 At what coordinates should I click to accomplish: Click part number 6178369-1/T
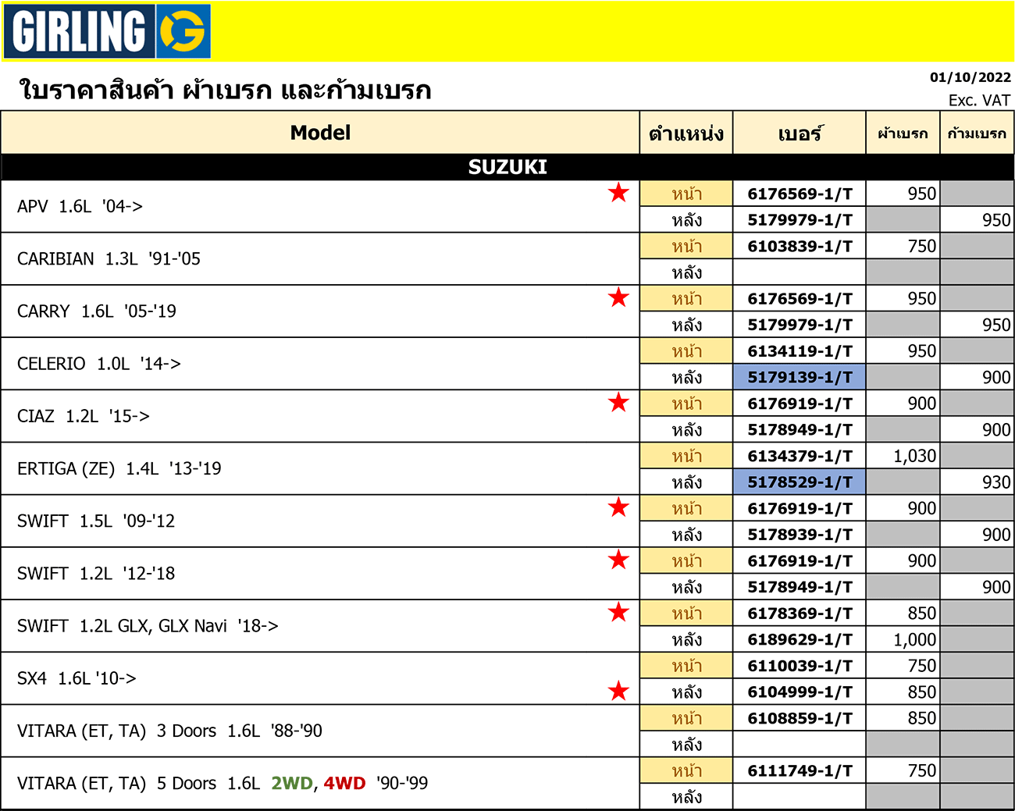pyautogui.click(x=800, y=614)
